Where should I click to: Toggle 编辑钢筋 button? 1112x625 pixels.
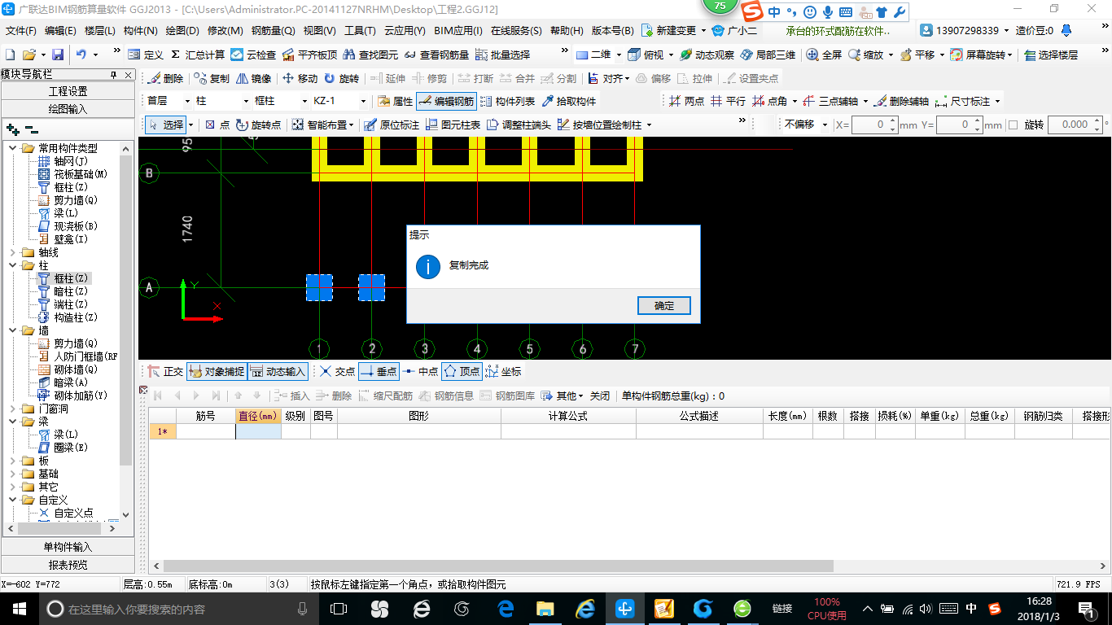[445, 101]
